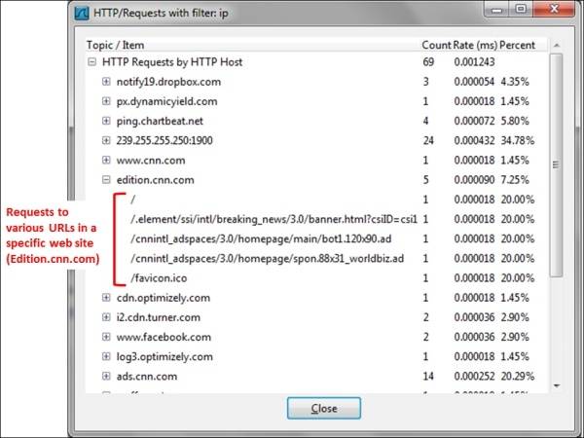Select the www.cnn.com host name
Screen dimensions: 584x438
pyautogui.click(x=151, y=161)
